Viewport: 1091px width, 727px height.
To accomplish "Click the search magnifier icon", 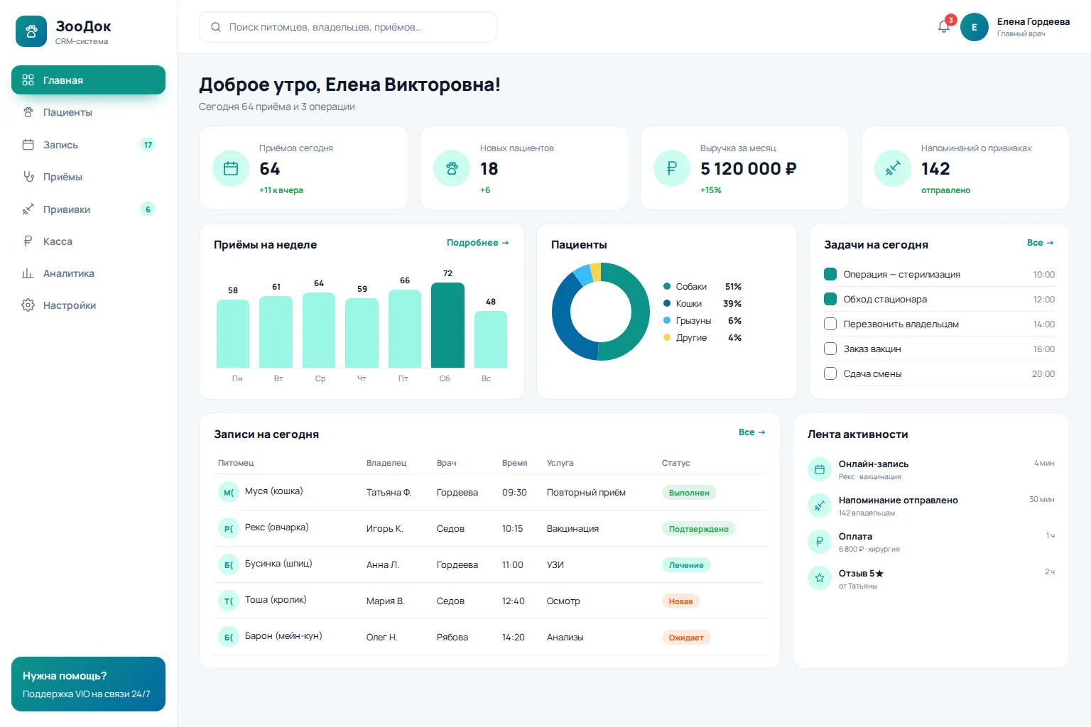I will click(216, 27).
